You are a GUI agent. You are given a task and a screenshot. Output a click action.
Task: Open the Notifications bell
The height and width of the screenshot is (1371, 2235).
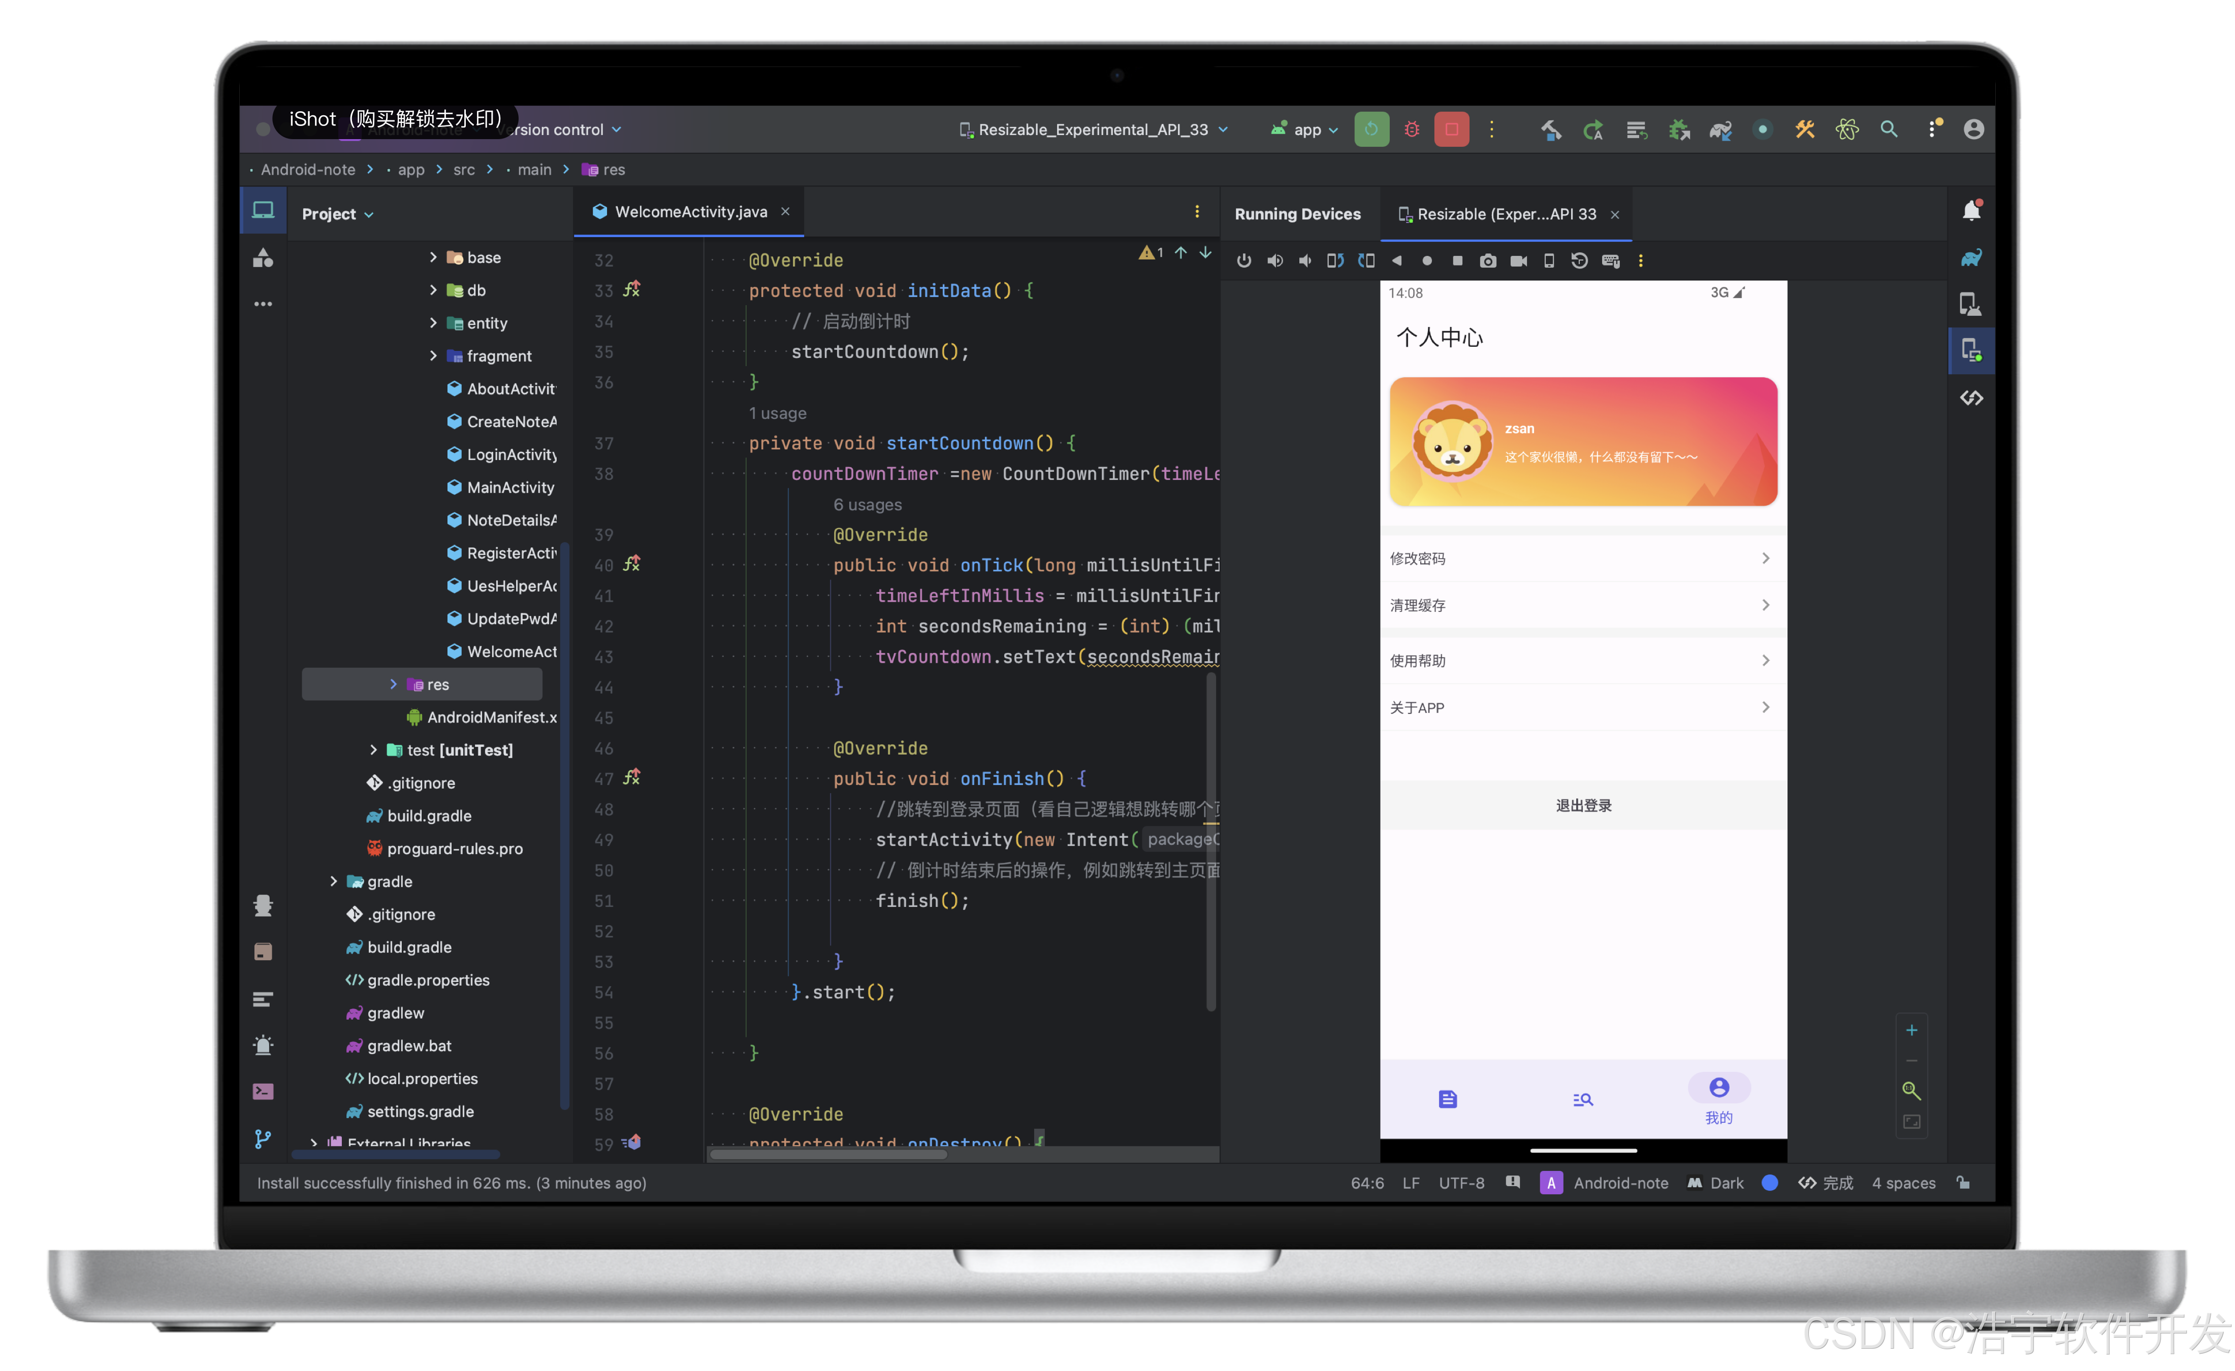tap(1972, 211)
